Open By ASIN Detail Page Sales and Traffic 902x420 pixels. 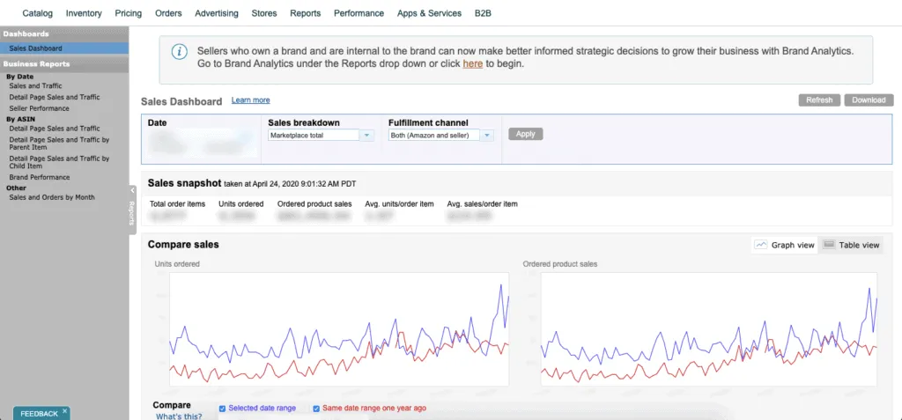click(x=55, y=129)
